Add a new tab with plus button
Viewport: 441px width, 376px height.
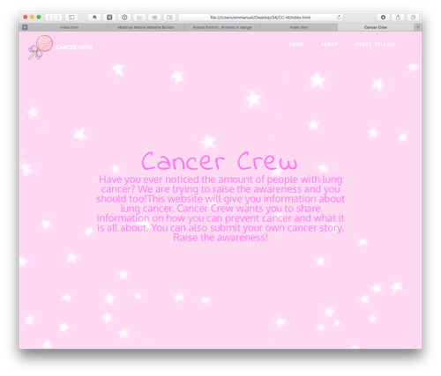point(418,27)
